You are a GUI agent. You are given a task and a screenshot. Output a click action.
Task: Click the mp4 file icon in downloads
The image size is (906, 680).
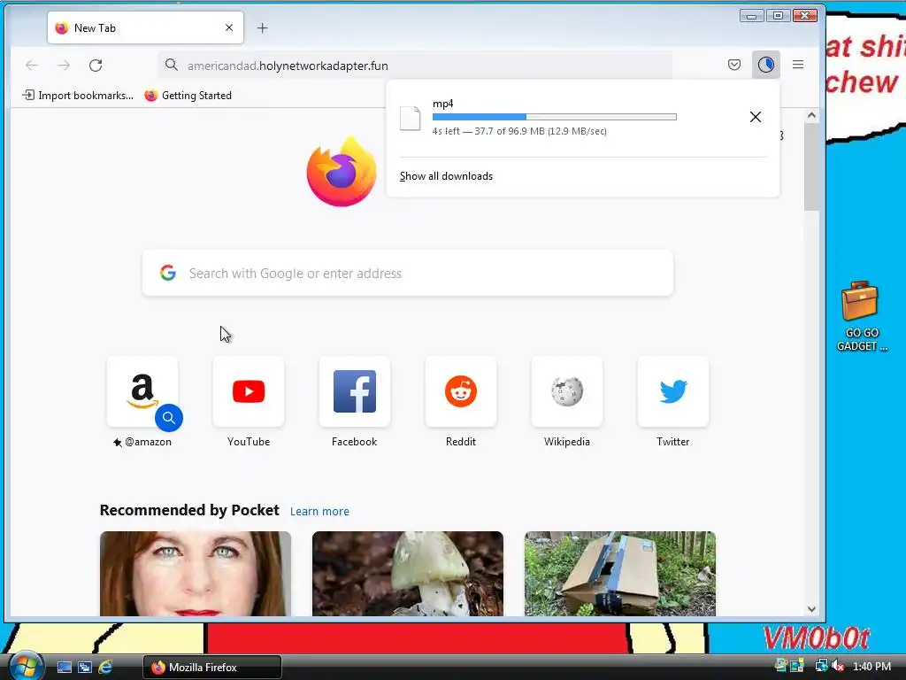pyautogui.click(x=411, y=118)
